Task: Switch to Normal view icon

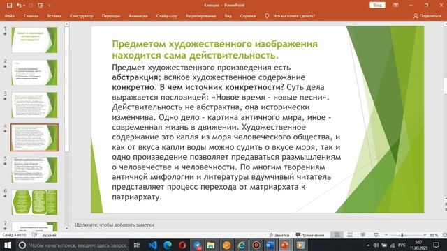Action: [337, 235]
